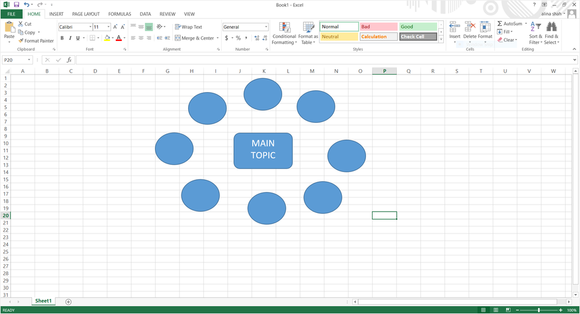Screen dimensions: 580x314
Task: Toggle Bold formatting
Action: click(x=62, y=38)
